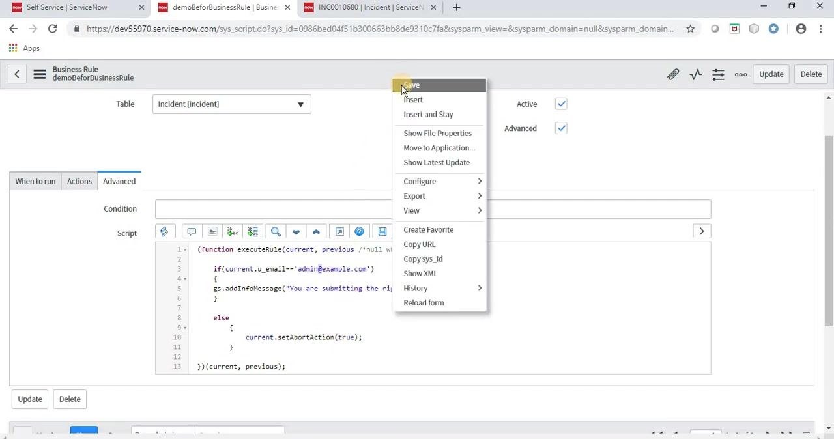Viewport: 834px width, 439px height.
Task: Select Show File Properties
Action: point(440,133)
